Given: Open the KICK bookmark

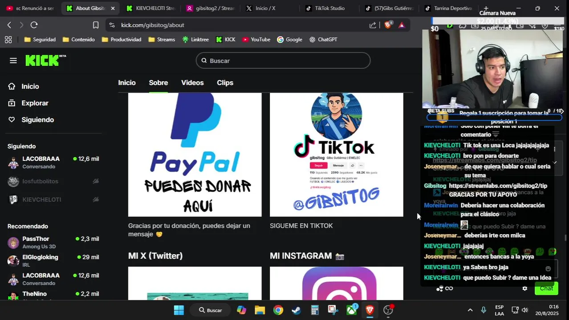Looking at the screenshot, I should tap(226, 40).
